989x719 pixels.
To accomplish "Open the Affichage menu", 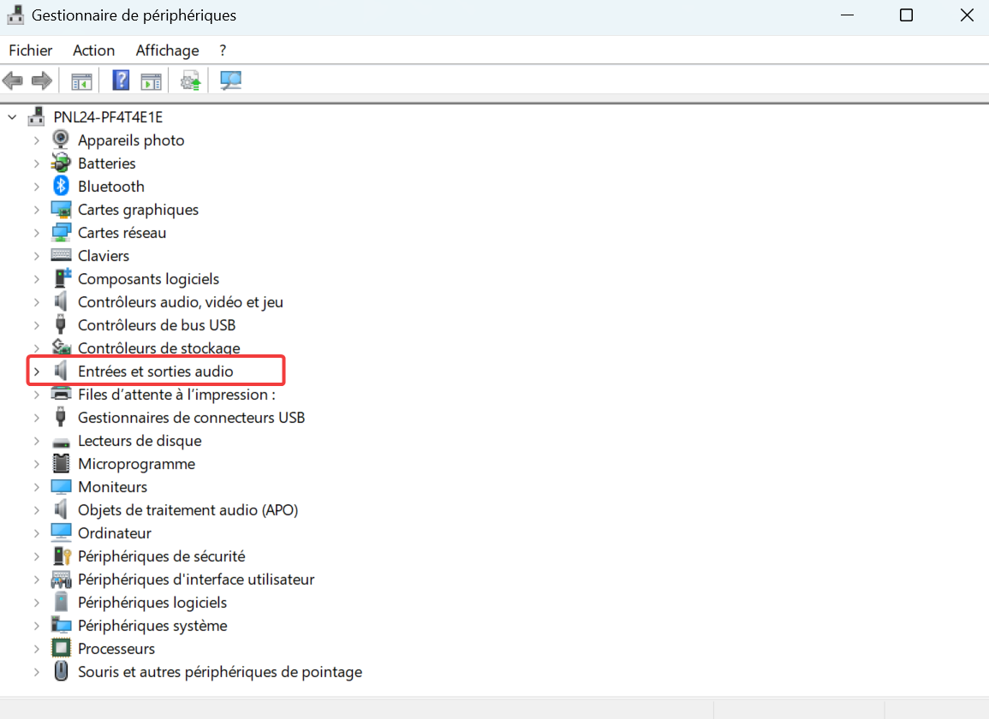I will coord(168,51).
